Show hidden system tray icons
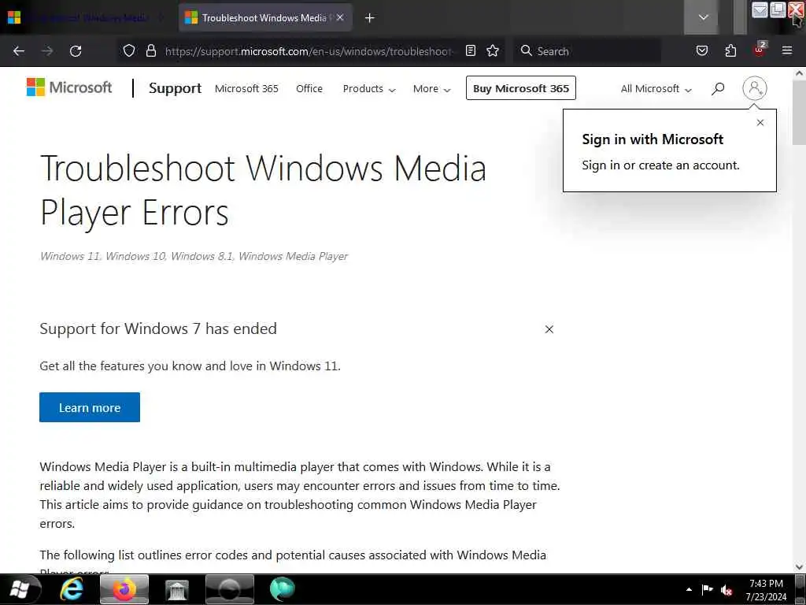Viewport: 806px width, 605px height. (x=689, y=589)
